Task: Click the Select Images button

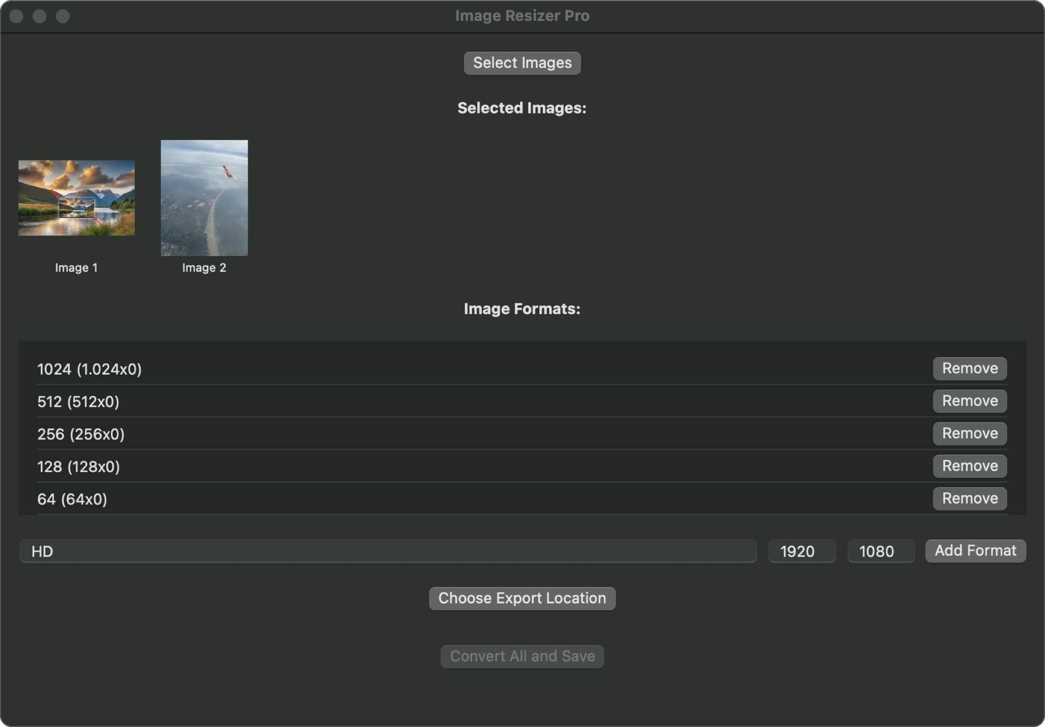Action: [522, 63]
